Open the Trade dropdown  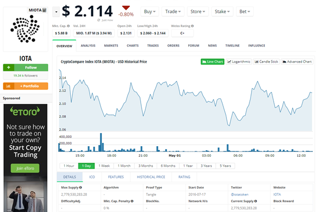(173, 12)
